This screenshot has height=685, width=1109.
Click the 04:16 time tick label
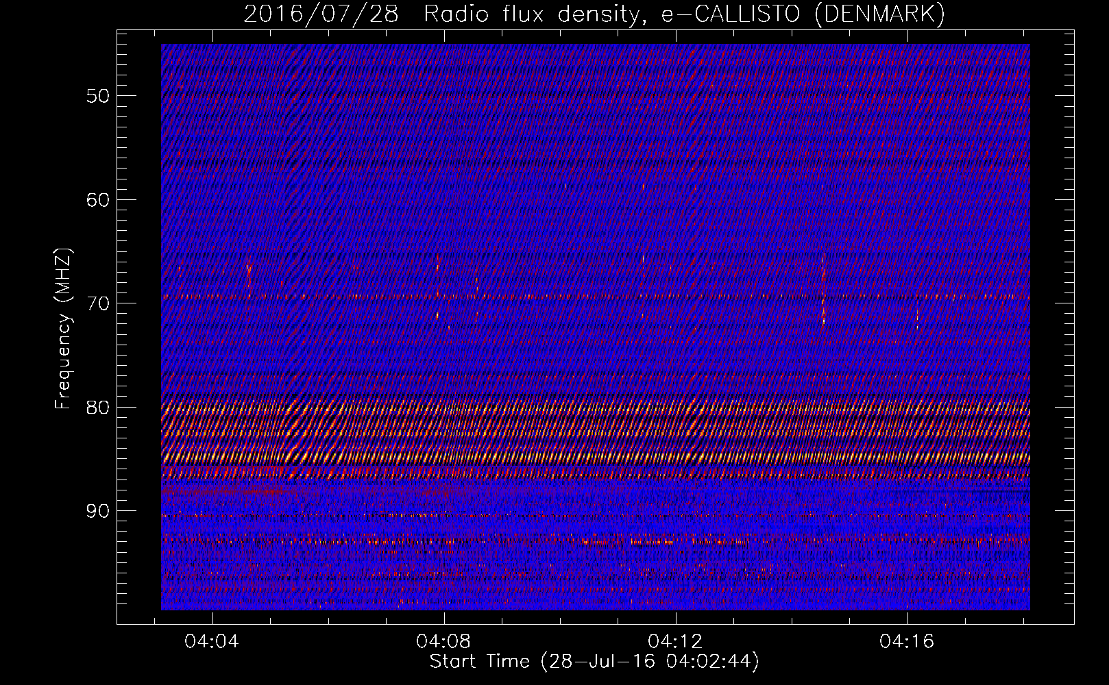click(x=907, y=642)
